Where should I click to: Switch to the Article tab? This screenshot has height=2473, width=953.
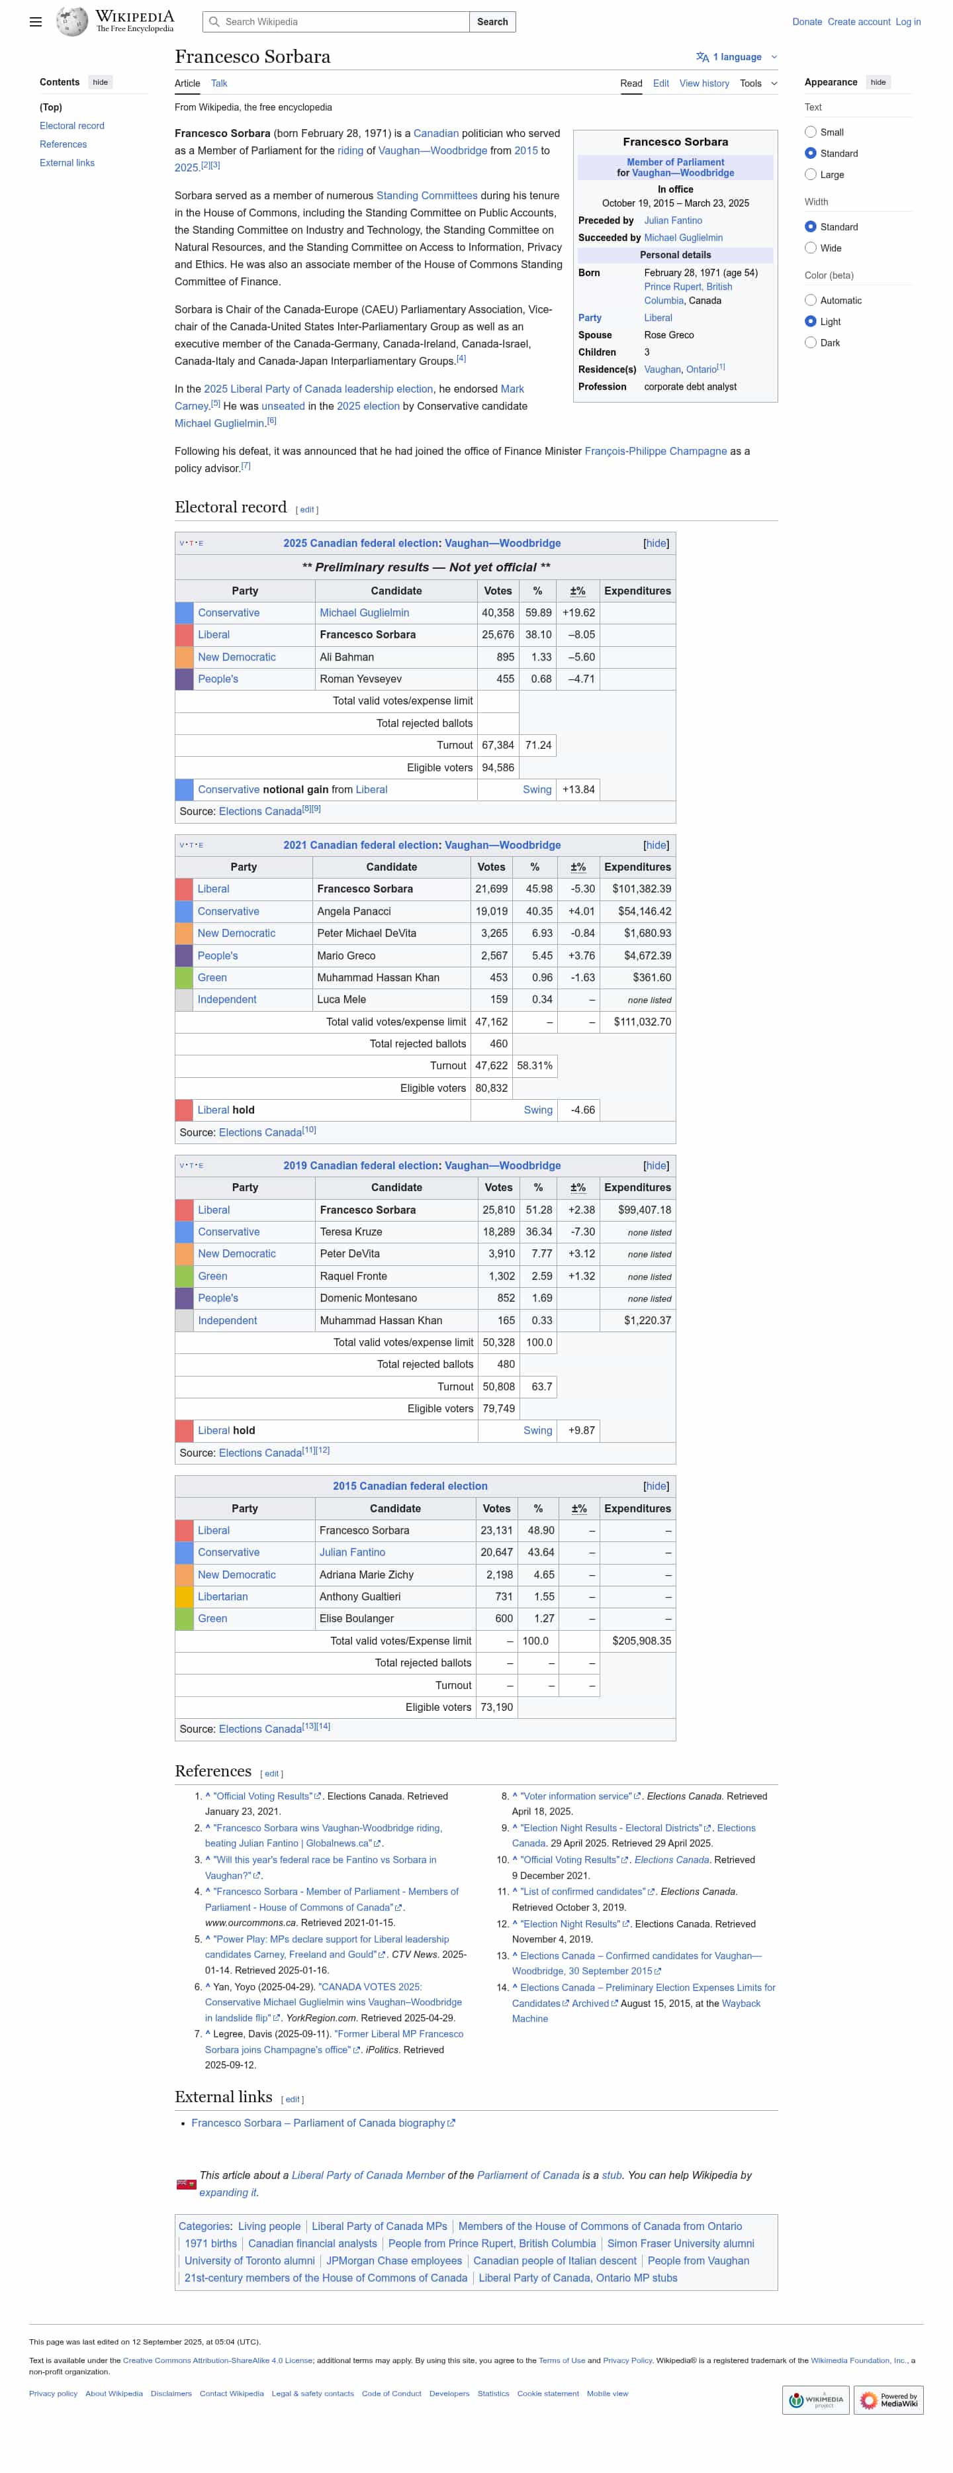187,83
